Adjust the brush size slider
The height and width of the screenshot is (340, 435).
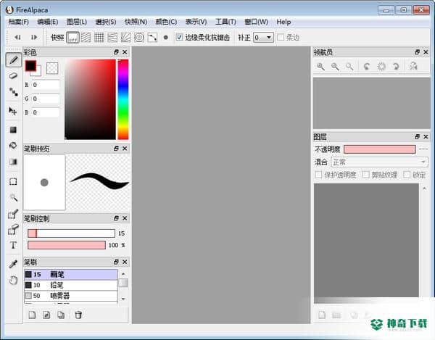point(71,233)
